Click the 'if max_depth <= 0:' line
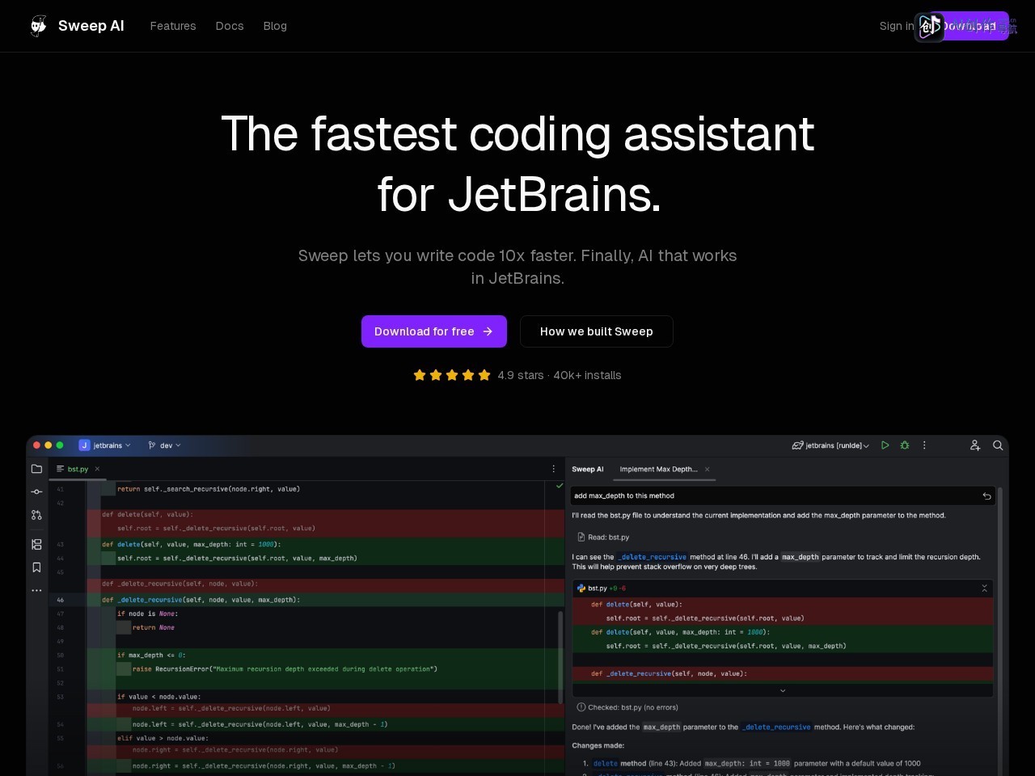 (x=151, y=656)
